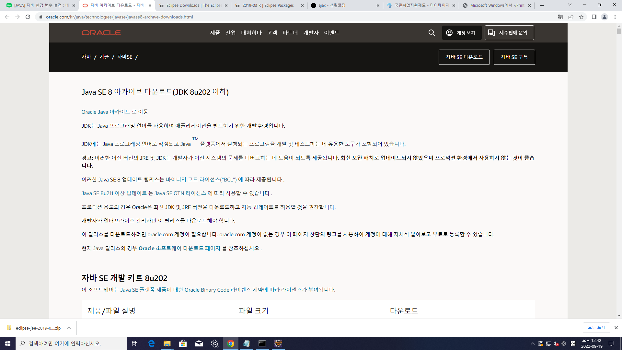Screen dimensions: 622x350
Task: Open the Chrome side panel icon
Action: tap(594, 17)
